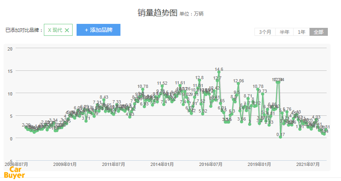Show the 1年 sales range
This screenshot has height=181, width=341.
302,32
